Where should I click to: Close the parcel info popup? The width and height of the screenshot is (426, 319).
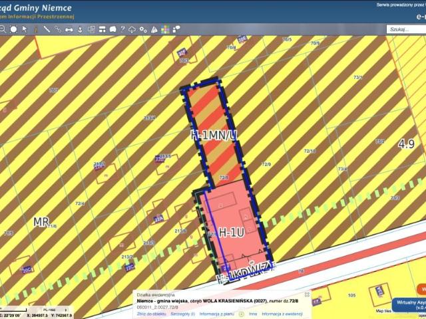(x=307, y=294)
